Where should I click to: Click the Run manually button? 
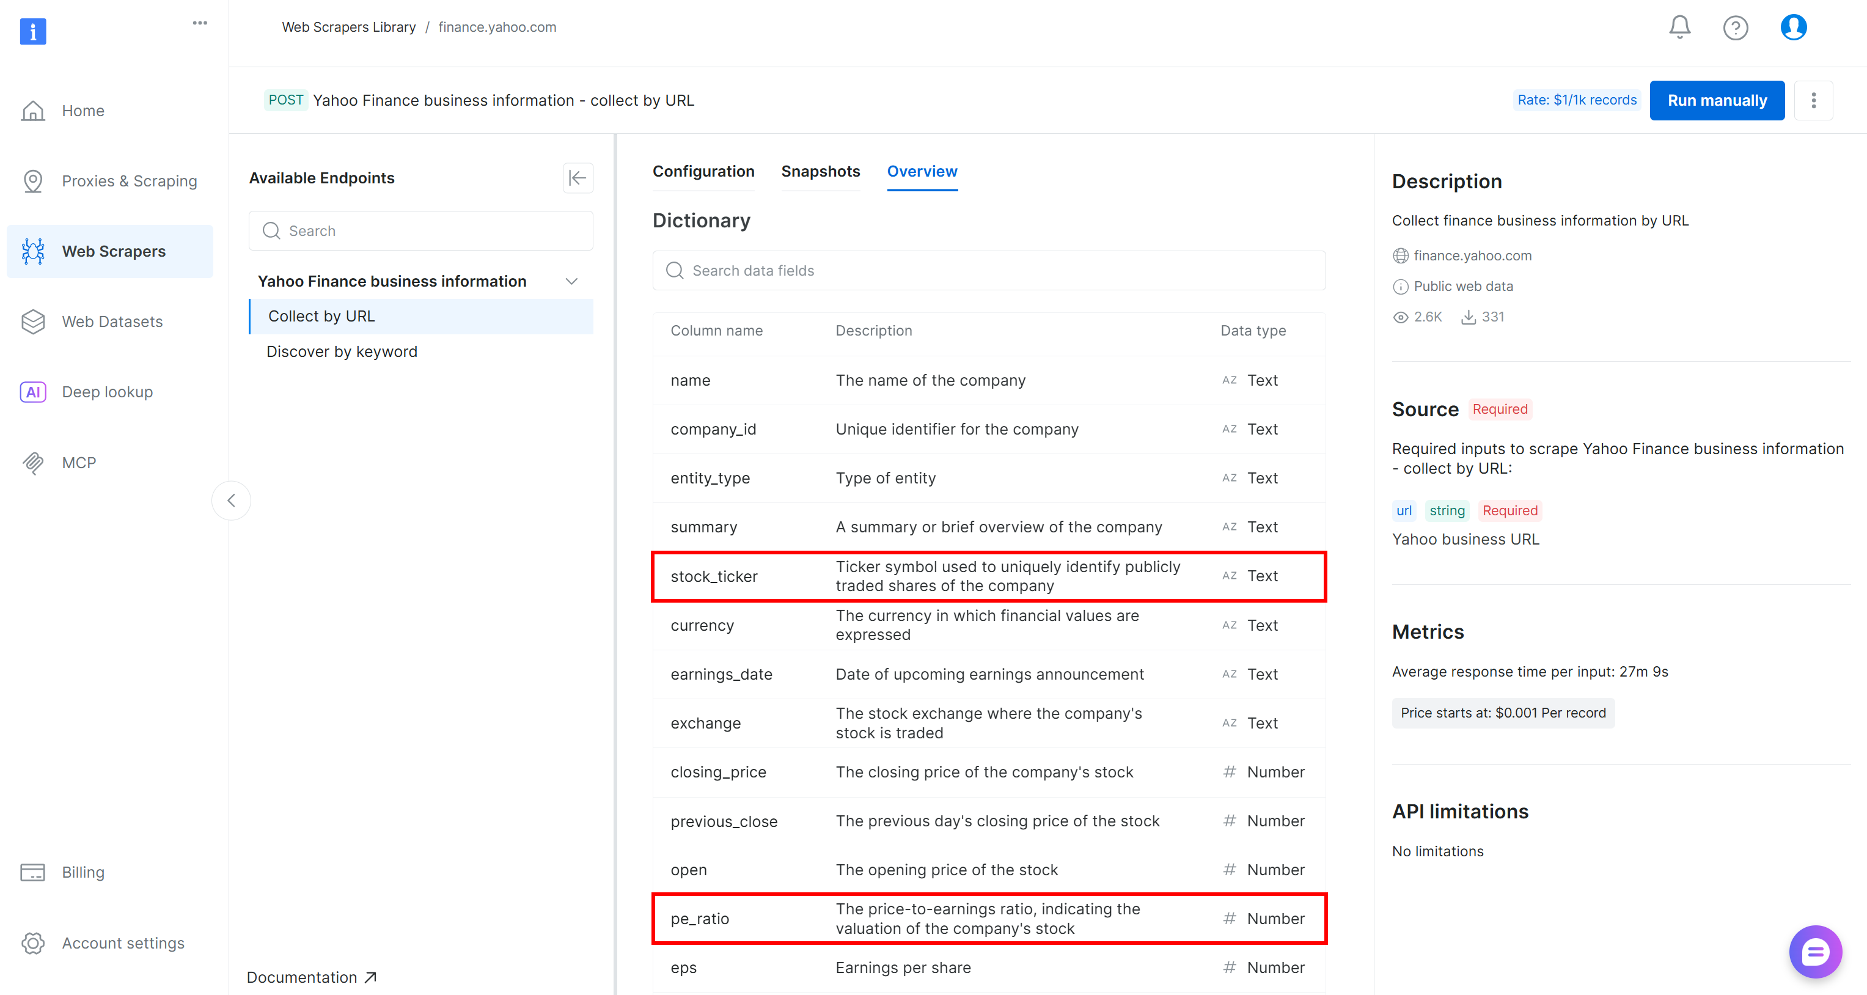click(x=1716, y=100)
